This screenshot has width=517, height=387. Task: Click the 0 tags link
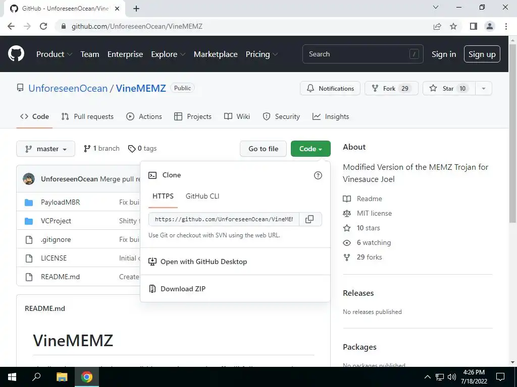pyautogui.click(x=142, y=149)
